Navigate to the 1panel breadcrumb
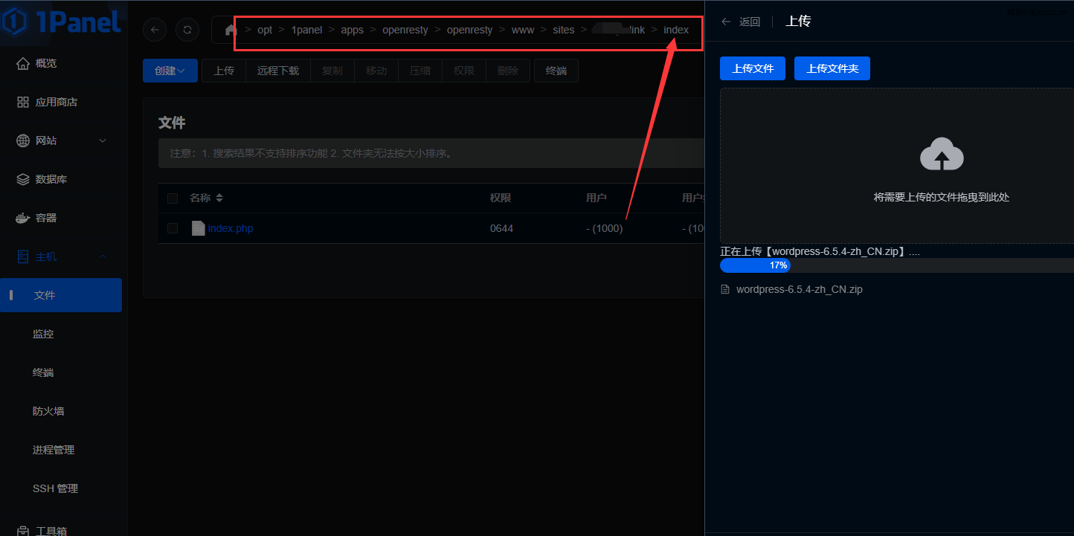This screenshot has width=1074, height=536. tap(306, 30)
